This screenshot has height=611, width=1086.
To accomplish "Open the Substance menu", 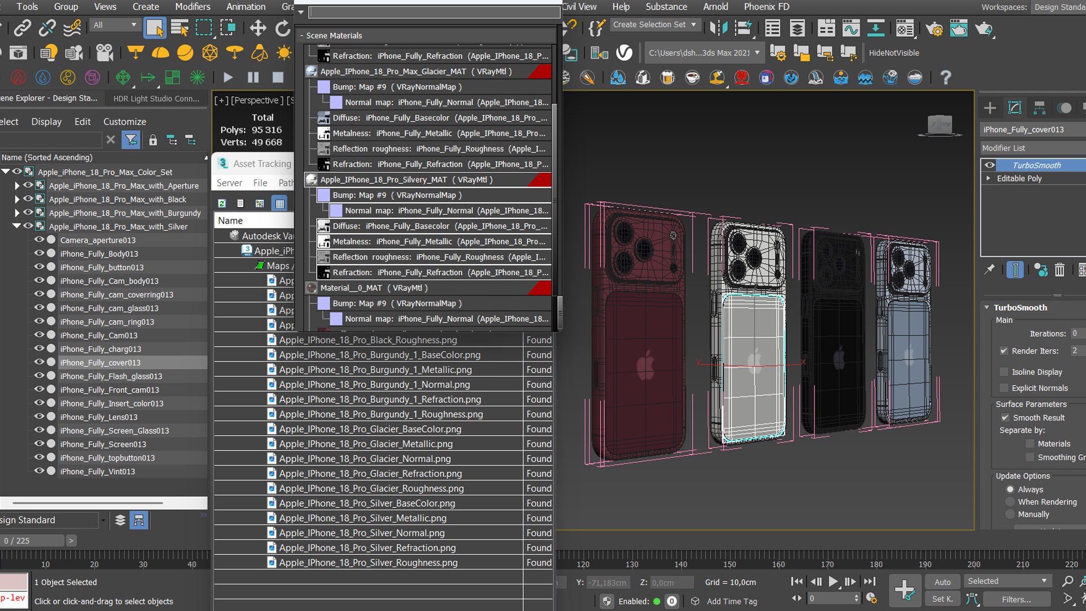I will [x=666, y=7].
